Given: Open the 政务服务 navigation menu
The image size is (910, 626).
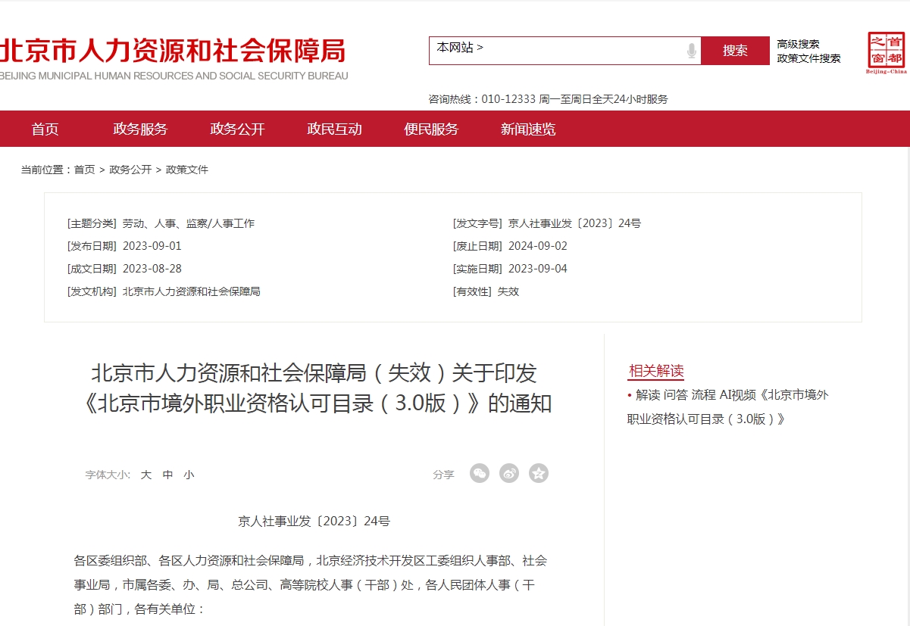Looking at the screenshot, I should pos(140,129).
